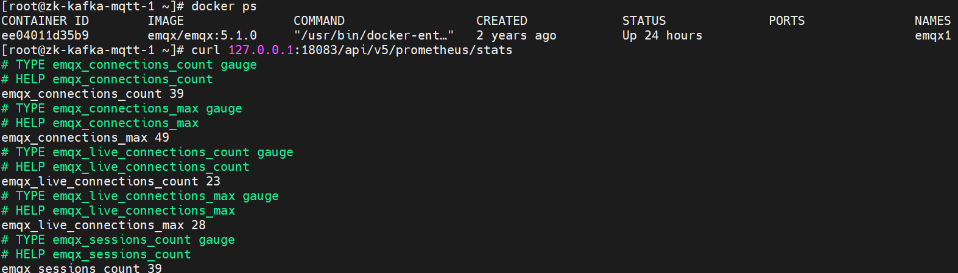Click the "# TYPE emqx_sessions_count gauge" line

(x=118, y=240)
